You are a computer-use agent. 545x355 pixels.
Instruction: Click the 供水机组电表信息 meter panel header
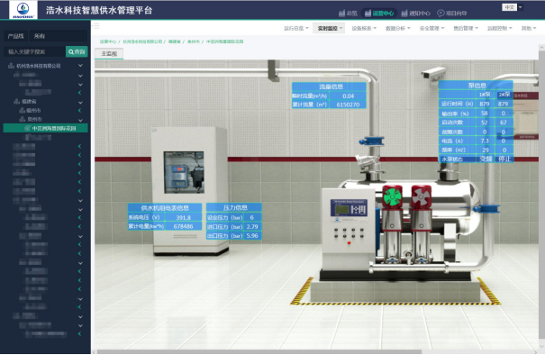(165, 208)
